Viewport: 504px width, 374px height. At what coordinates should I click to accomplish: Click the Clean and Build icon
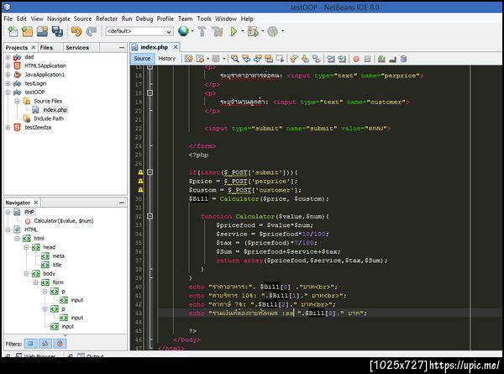[218, 31]
